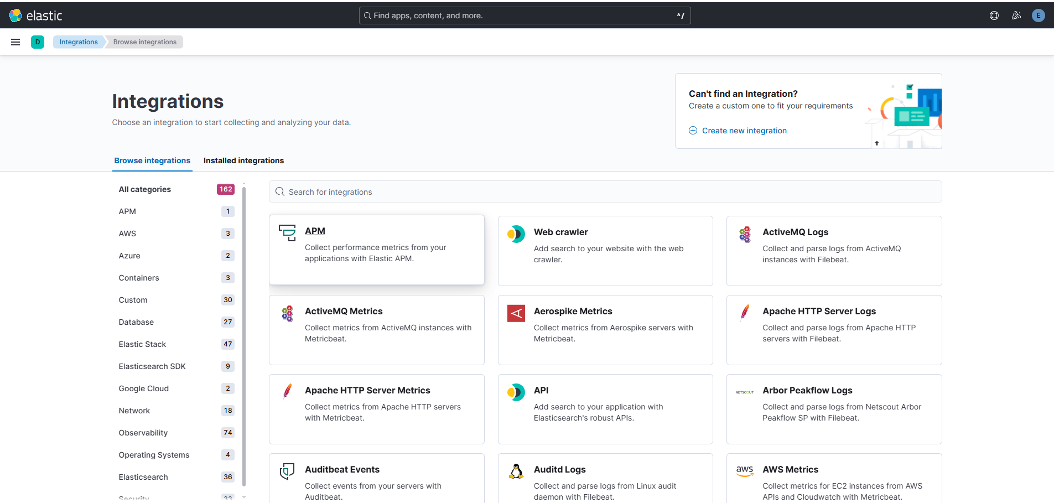Click the Observability count badge 74

coord(228,433)
